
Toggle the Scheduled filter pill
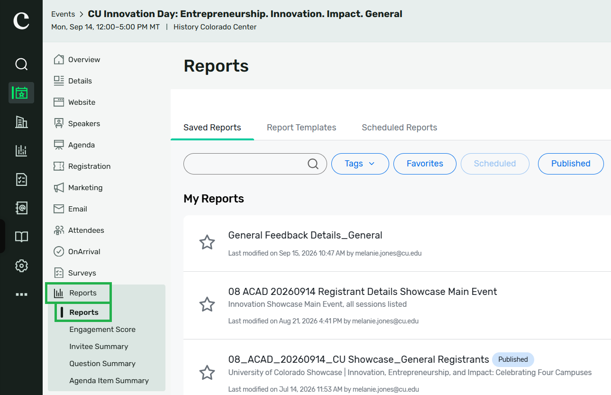(x=495, y=164)
